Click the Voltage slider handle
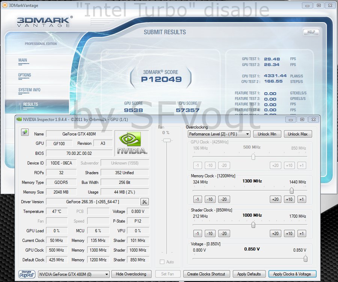Screen dimensions: 338x282 pos(305,258)
